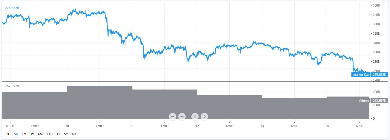Select the 5D time range

pyautogui.click(x=16, y=134)
